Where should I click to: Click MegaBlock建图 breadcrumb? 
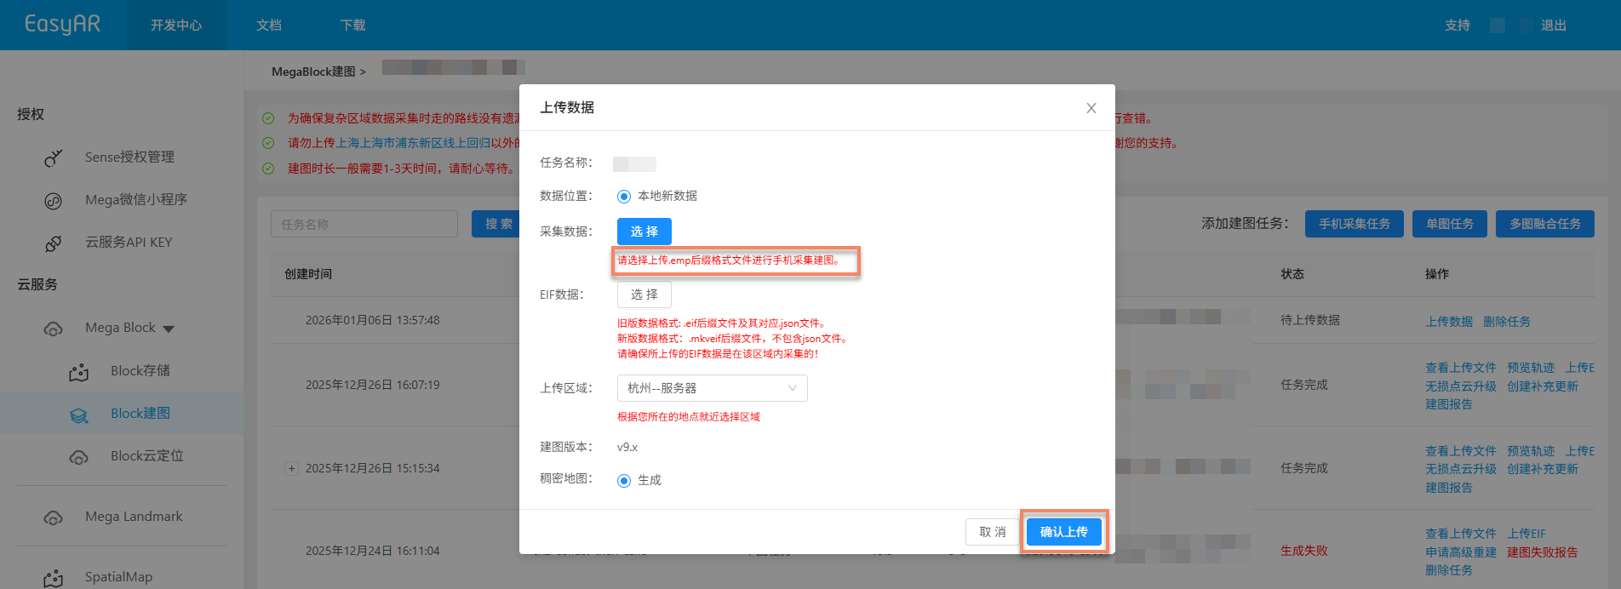[313, 71]
